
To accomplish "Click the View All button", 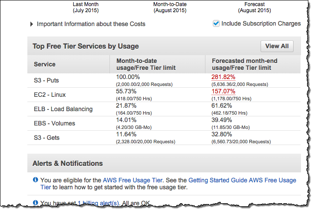I will (277, 46).
